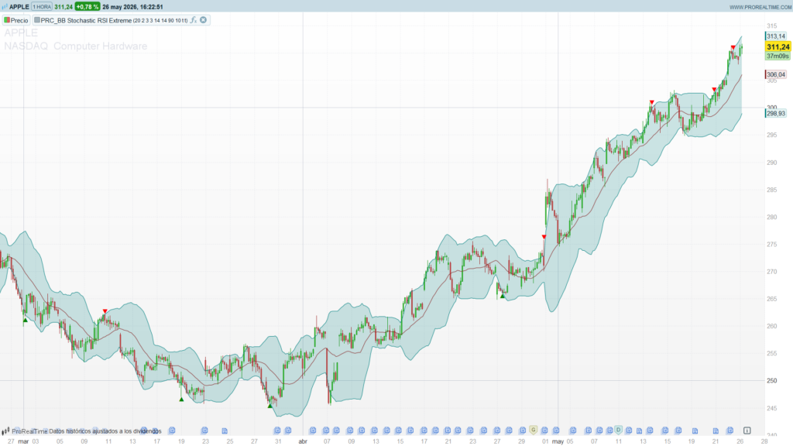Click the red sell signal near 14 May
This screenshot has width=793, height=446.
(x=652, y=102)
